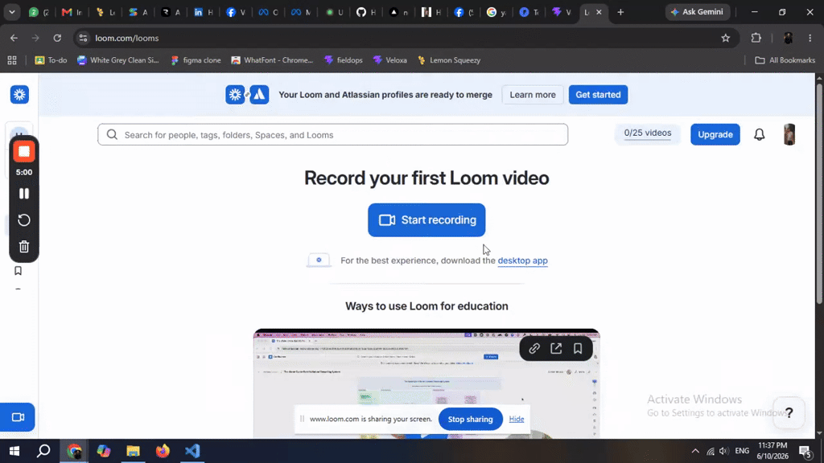Delete the recording with trash icon
The width and height of the screenshot is (824, 463).
pyautogui.click(x=23, y=247)
